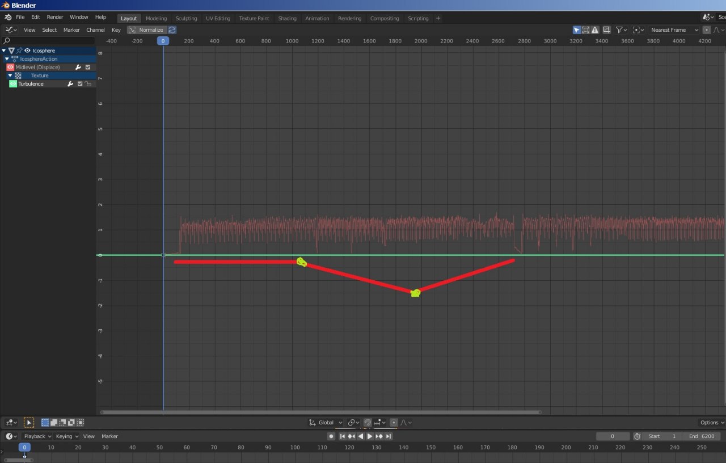Viewport: 726px width, 463px height.
Task: Open the Global orientation dropdown
Action: 326,423
